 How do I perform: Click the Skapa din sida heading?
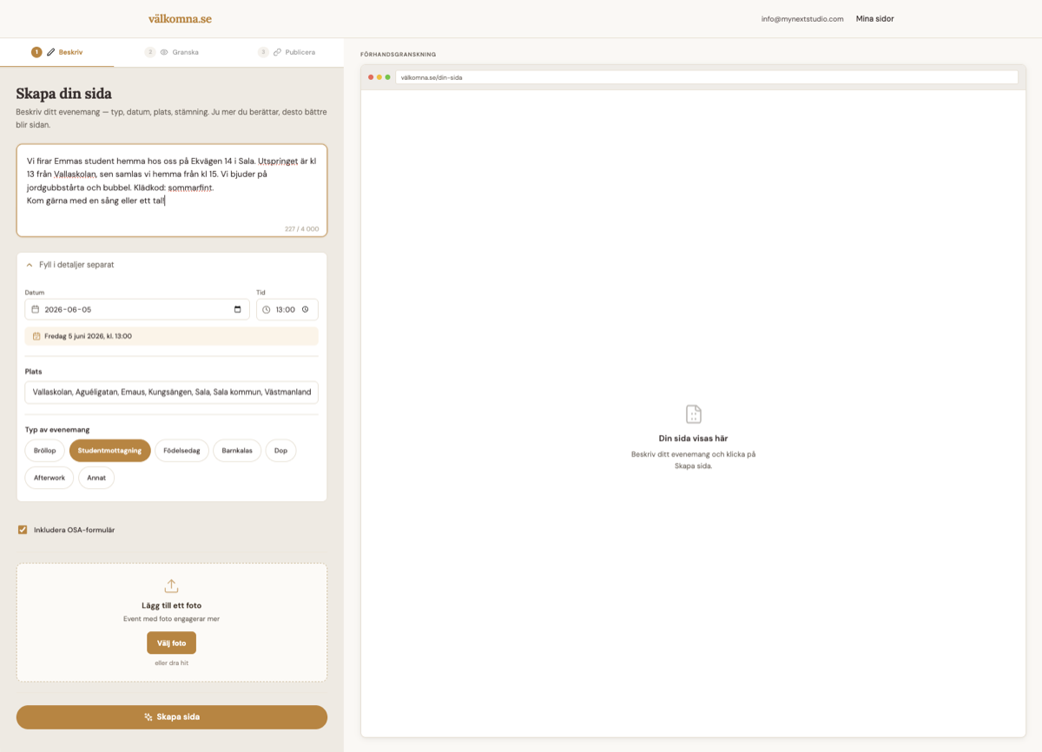click(x=64, y=94)
